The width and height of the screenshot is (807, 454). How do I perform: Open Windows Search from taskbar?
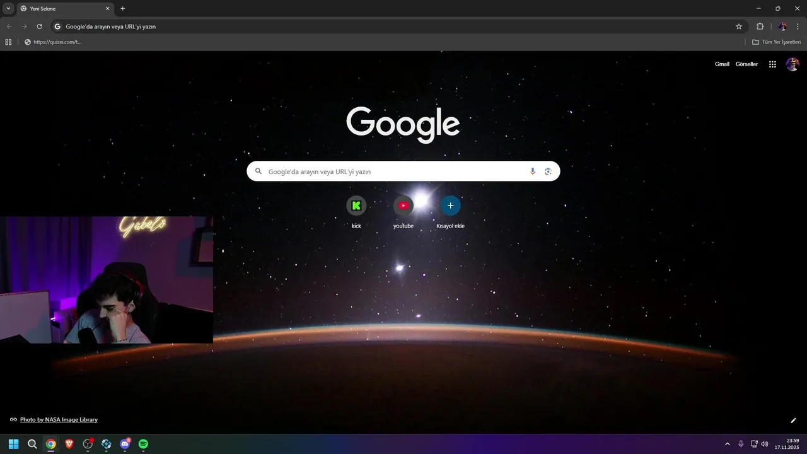click(32, 444)
